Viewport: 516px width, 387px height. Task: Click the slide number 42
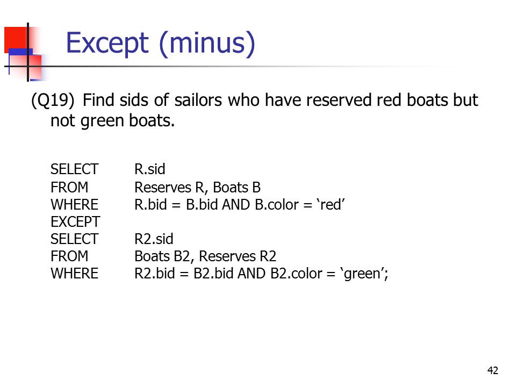pyautogui.click(x=493, y=370)
